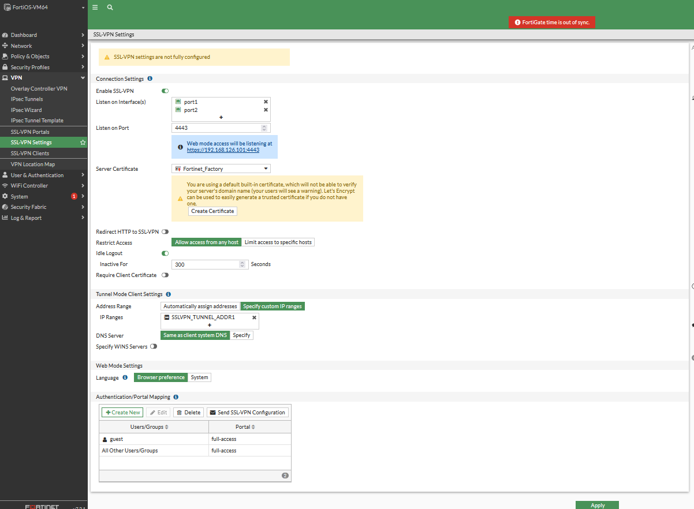The width and height of the screenshot is (694, 509).
Task: Enable Redirect HTTP to SSL-VPN switch
Action: point(165,231)
